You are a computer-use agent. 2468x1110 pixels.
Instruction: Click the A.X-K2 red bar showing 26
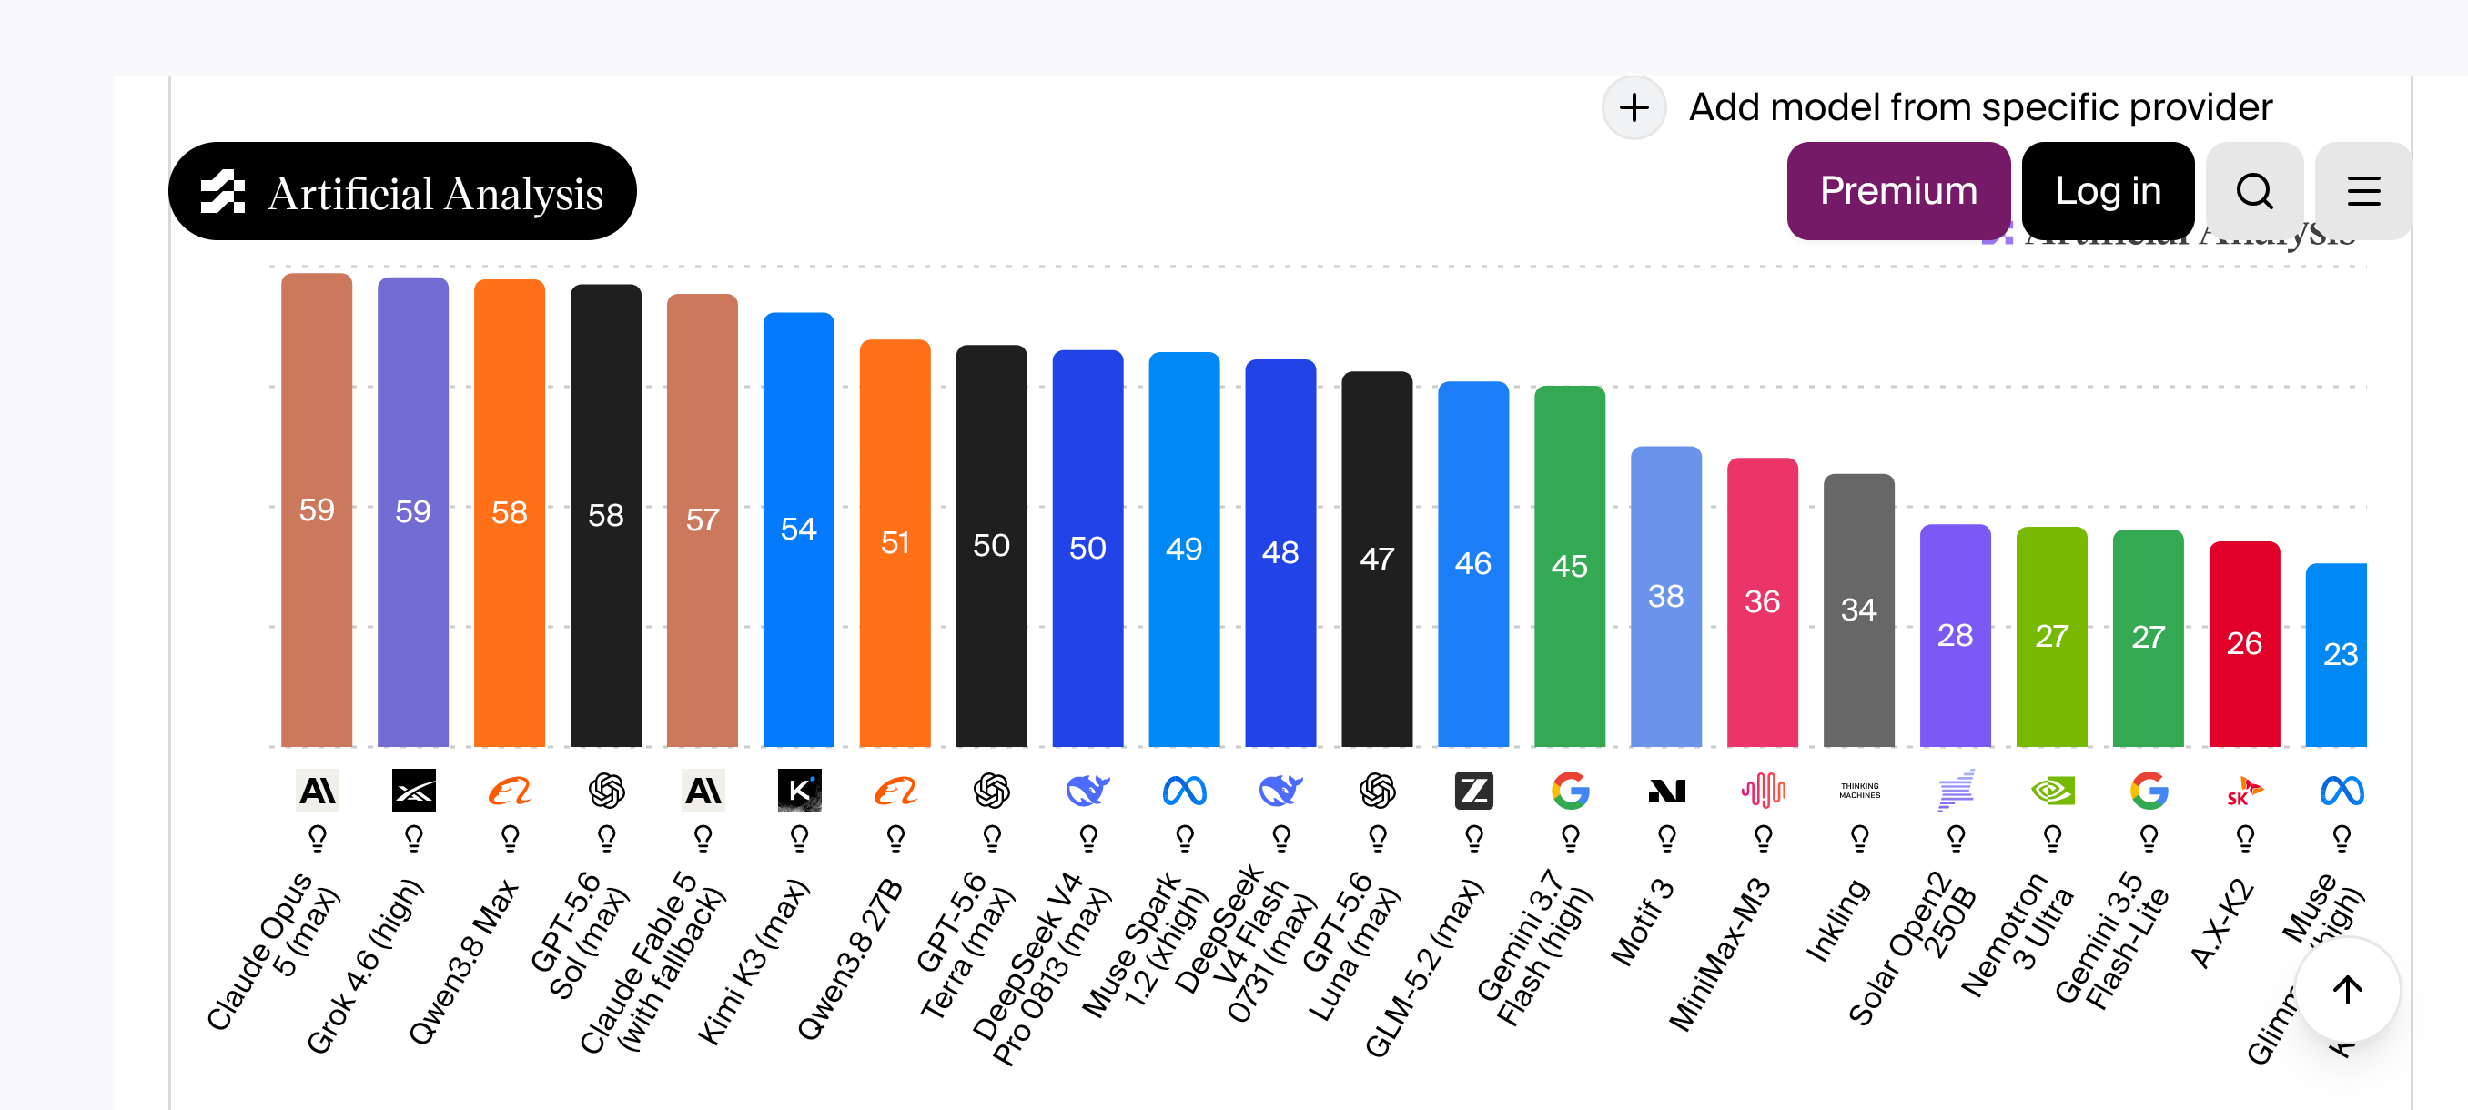(2244, 643)
